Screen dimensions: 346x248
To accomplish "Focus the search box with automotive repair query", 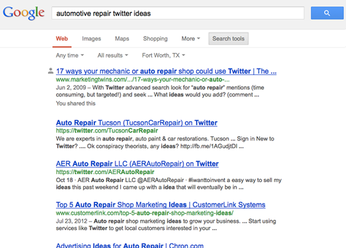I will click(178, 13).
